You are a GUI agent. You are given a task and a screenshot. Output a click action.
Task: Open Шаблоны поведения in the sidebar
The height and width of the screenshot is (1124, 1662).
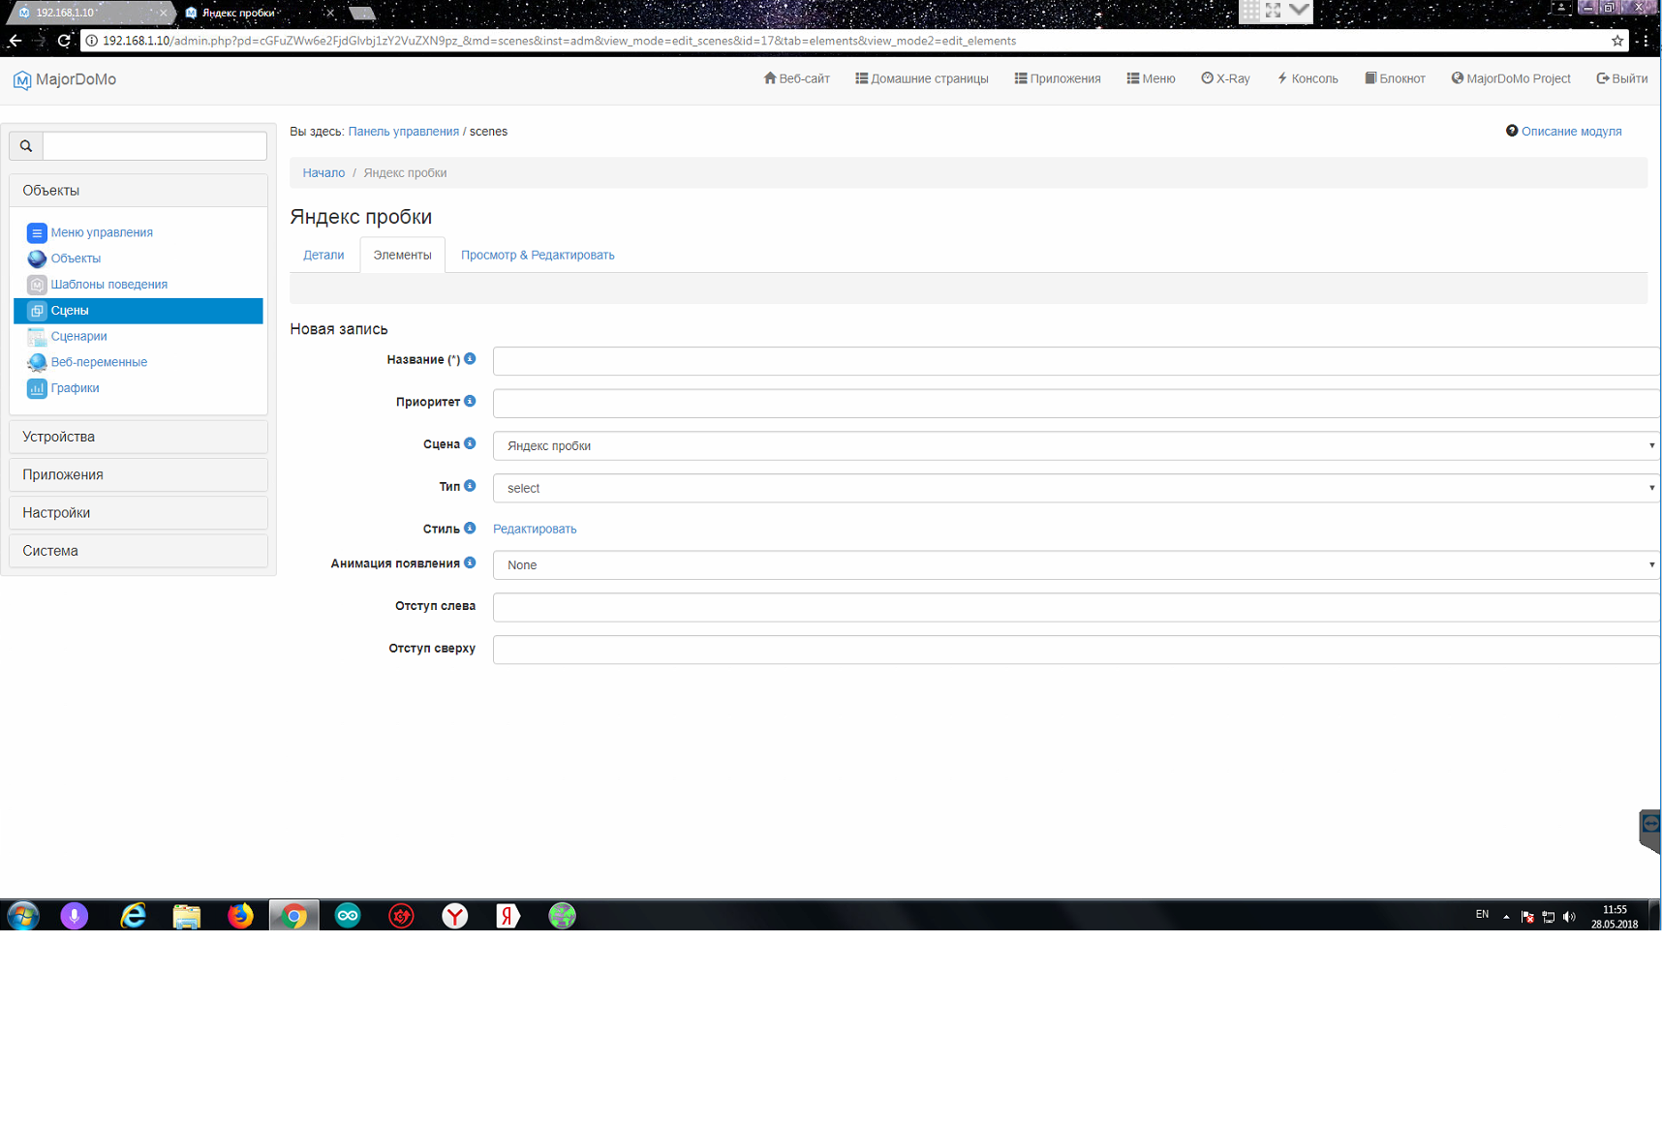(x=109, y=285)
